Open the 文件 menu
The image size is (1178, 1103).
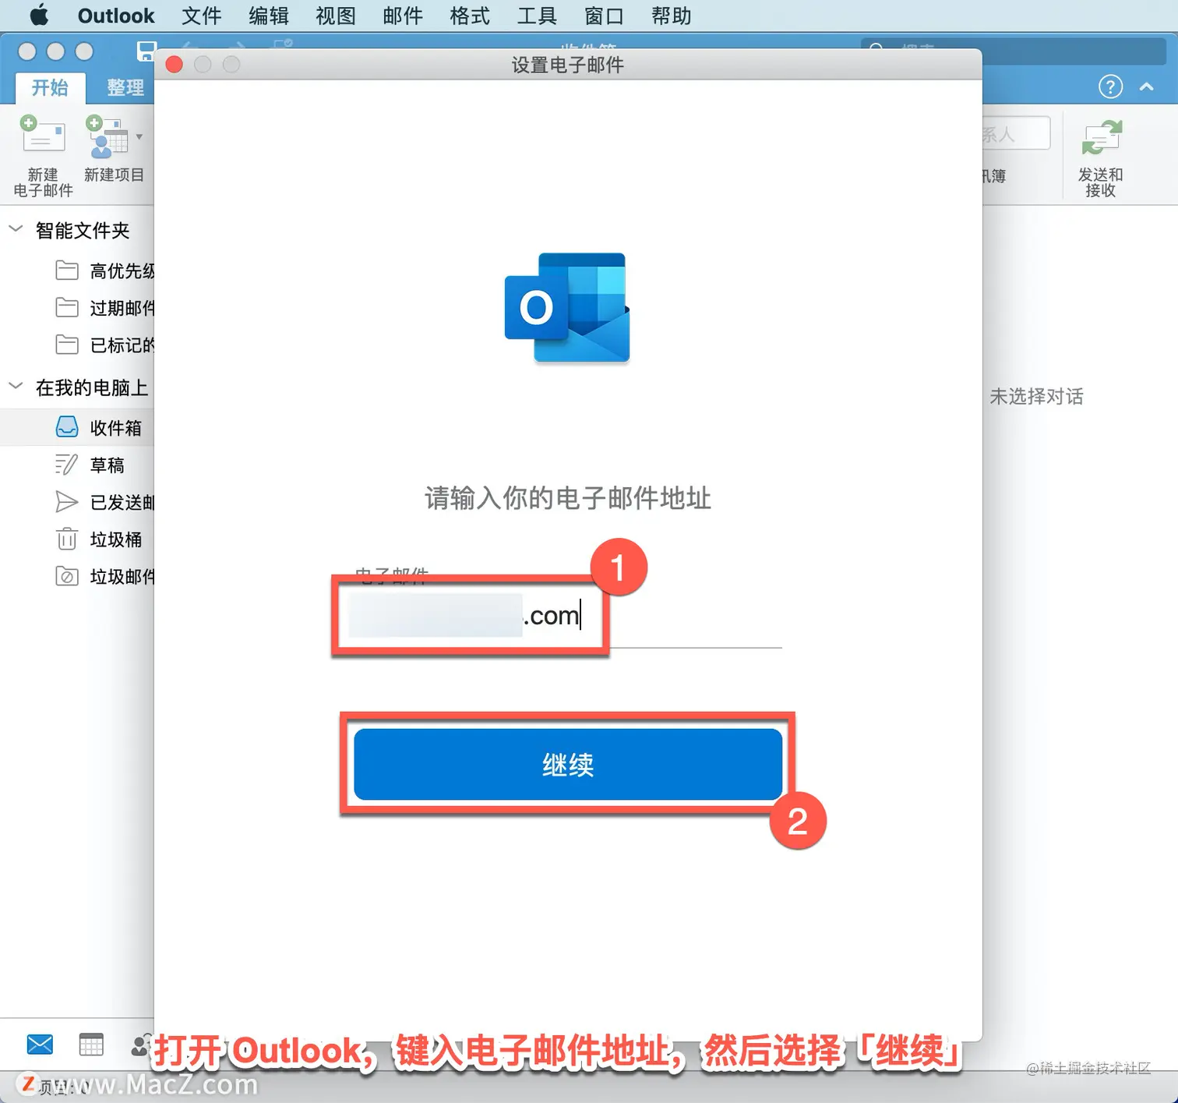tap(202, 16)
